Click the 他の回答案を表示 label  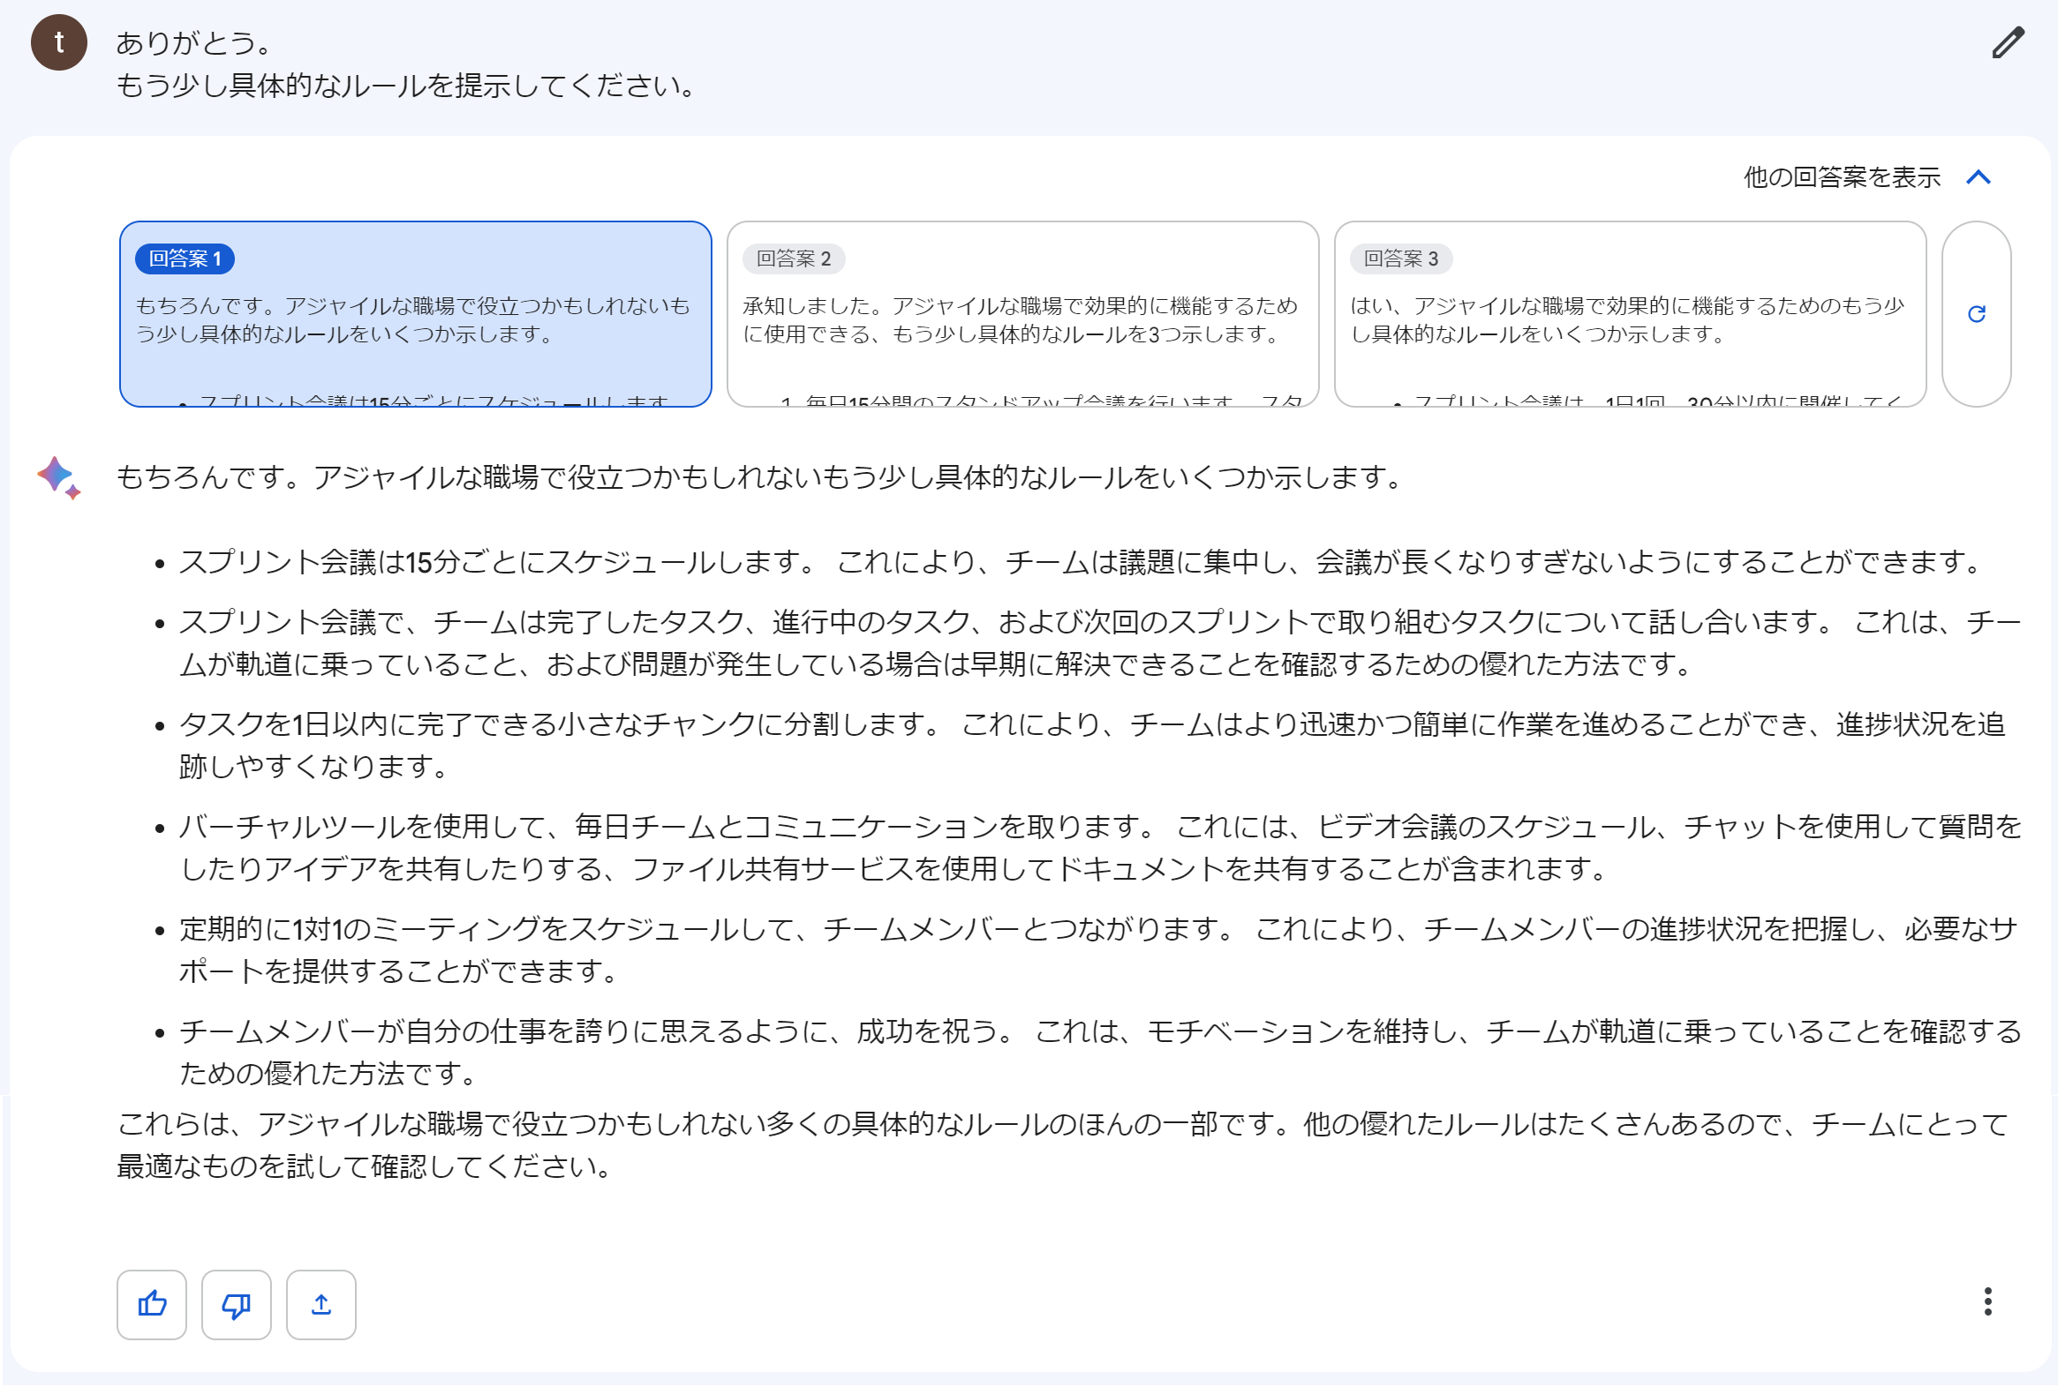(1842, 177)
